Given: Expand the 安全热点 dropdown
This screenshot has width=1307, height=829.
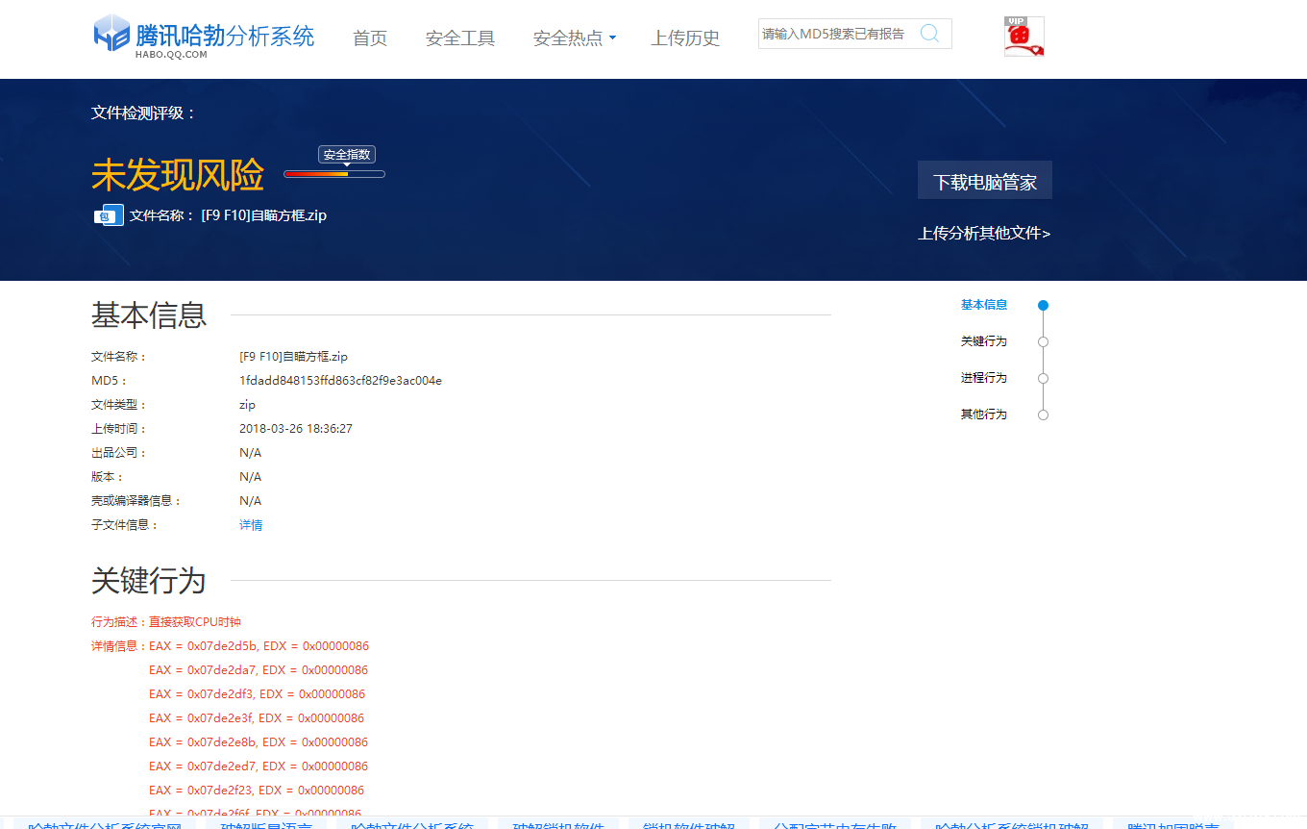Looking at the screenshot, I should pyautogui.click(x=575, y=38).
